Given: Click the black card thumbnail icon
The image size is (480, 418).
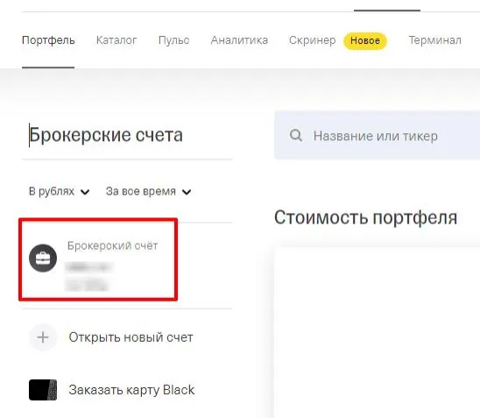Looking at the screenshot, I should click(x=43, y=390).
